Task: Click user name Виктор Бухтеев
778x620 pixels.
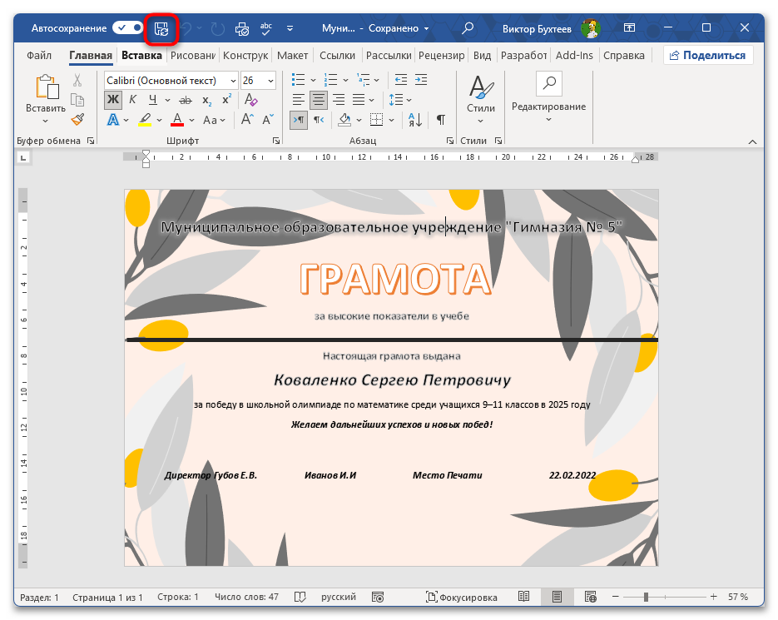Action: pos(537,29)
